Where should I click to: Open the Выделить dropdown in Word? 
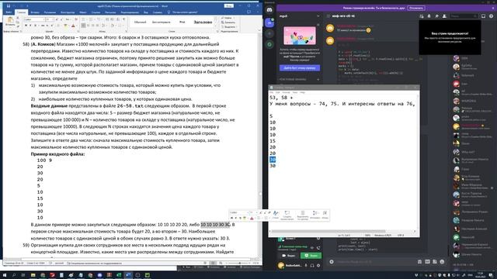[x=228, y=27]
